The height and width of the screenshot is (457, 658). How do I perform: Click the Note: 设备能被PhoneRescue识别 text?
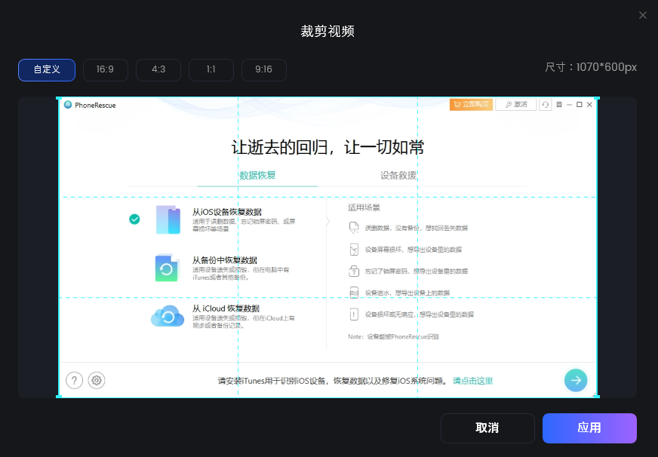(x=393, y=336)
